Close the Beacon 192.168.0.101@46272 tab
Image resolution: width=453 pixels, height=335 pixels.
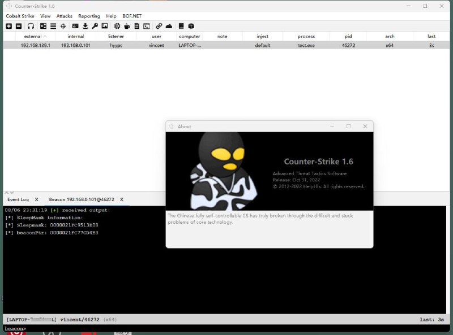click(x=121, y=199)
